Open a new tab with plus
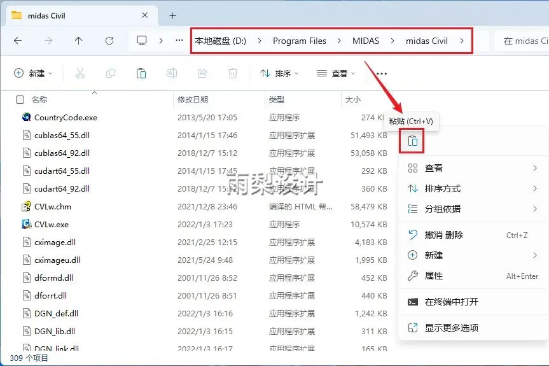Viewport: 549px width, 366px height. coord(172,16)
